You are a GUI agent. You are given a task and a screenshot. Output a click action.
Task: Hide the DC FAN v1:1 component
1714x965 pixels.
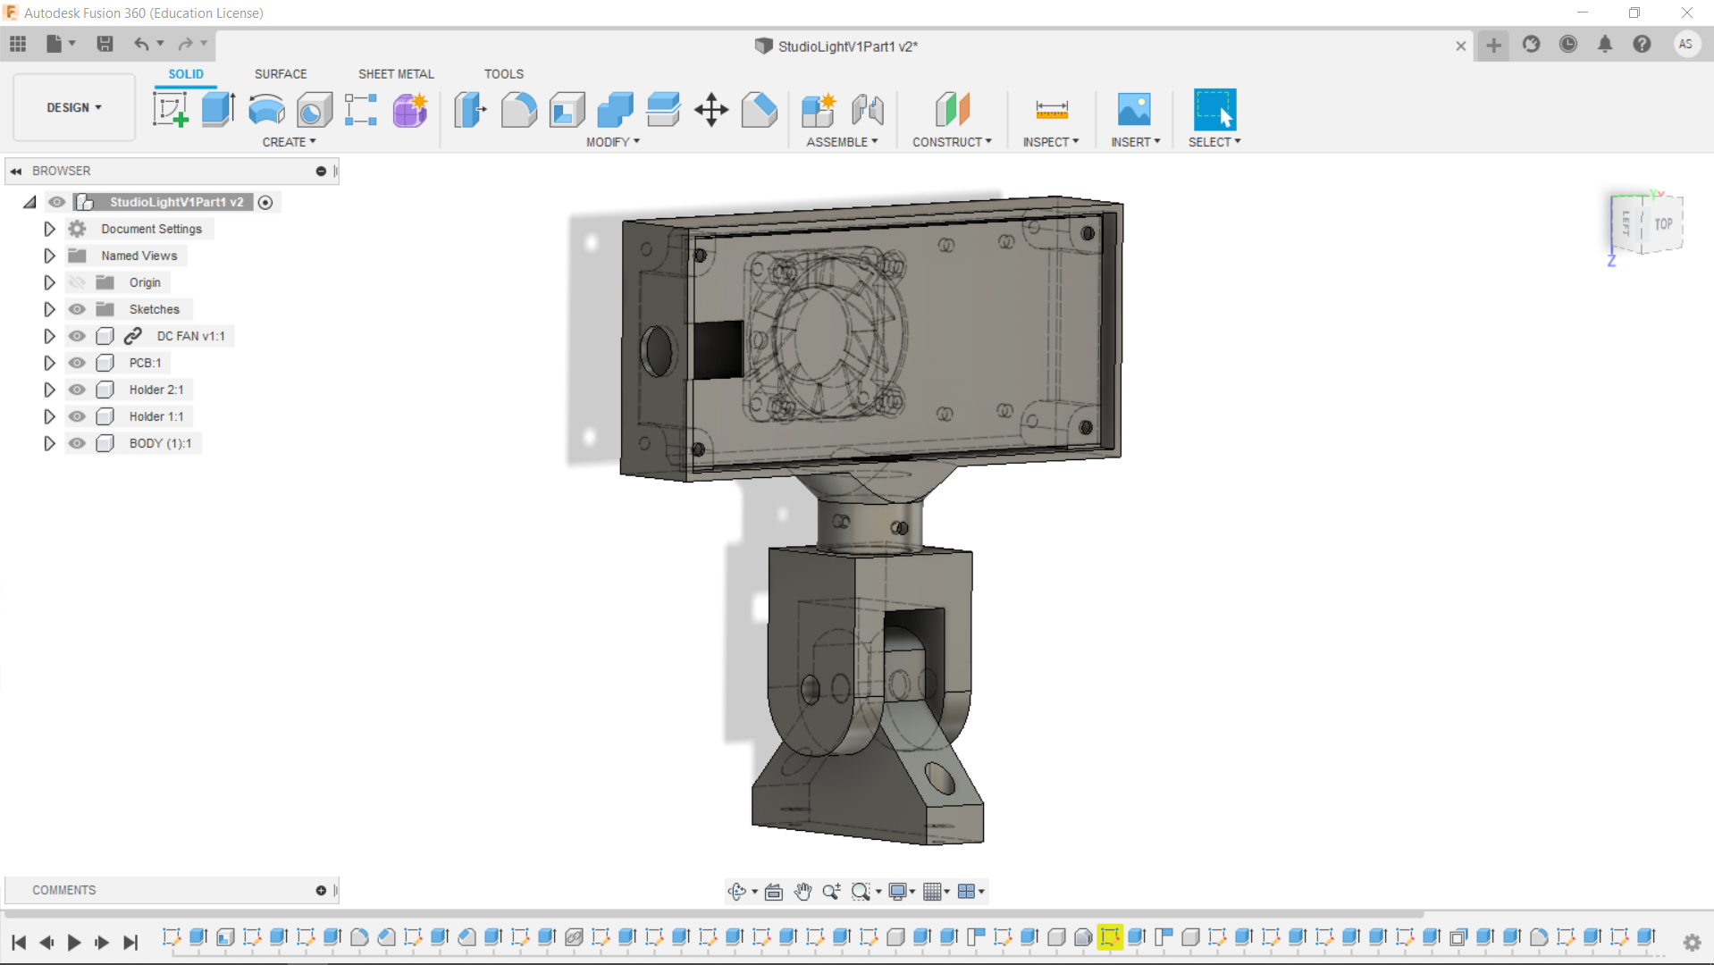click(x=78, y=336)
